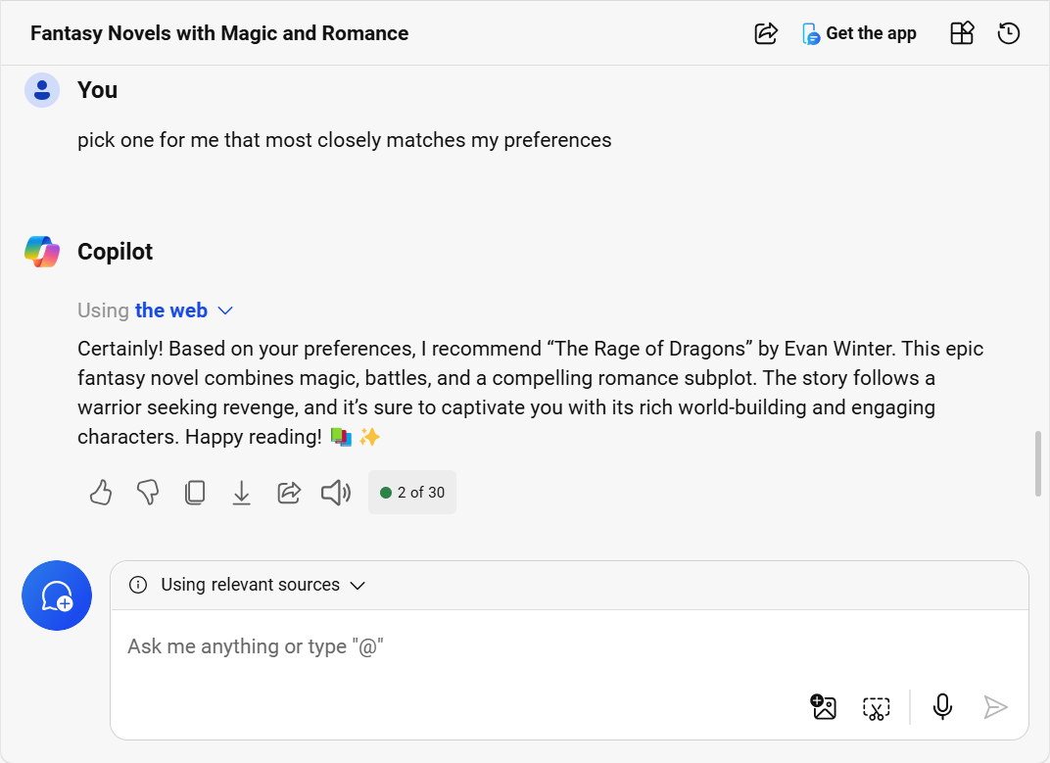Click the vertical scrollbar thumb
Viewport: 1050px width, 763px height.
tap(1038, 463)
